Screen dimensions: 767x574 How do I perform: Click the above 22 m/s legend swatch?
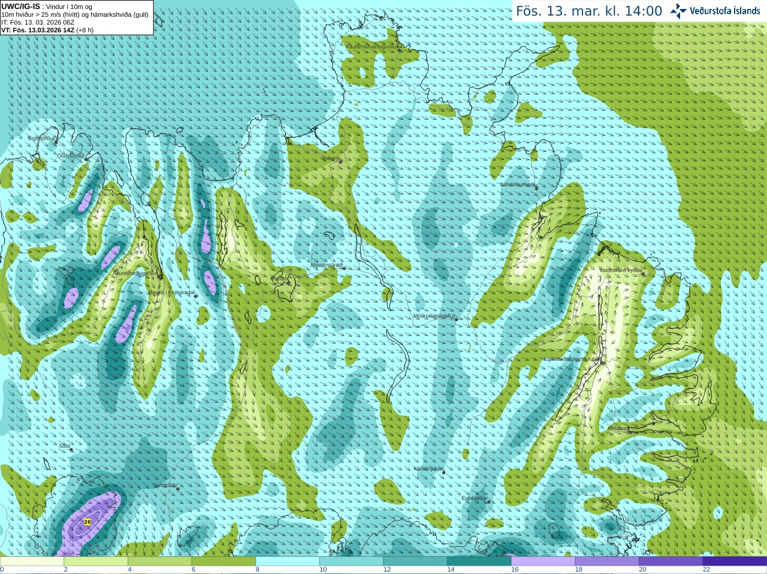735,561
